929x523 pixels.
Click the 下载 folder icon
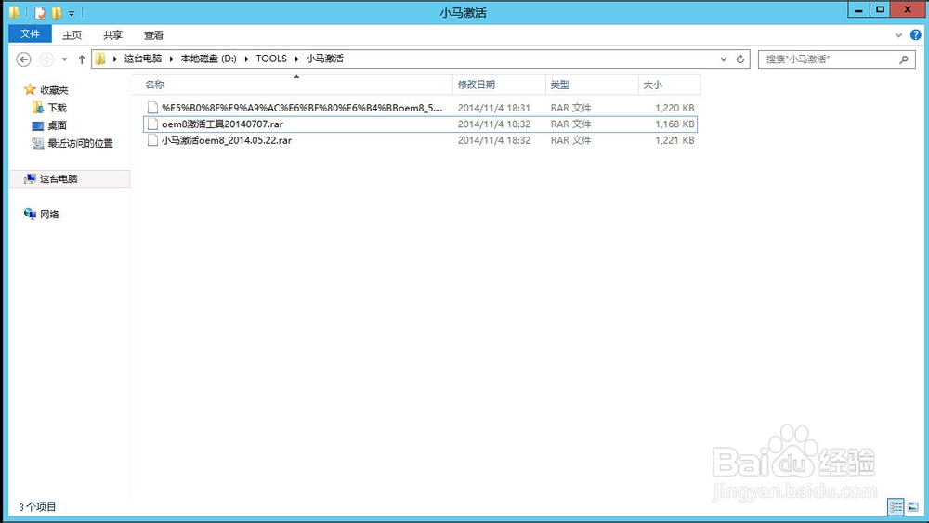[38, 107]
